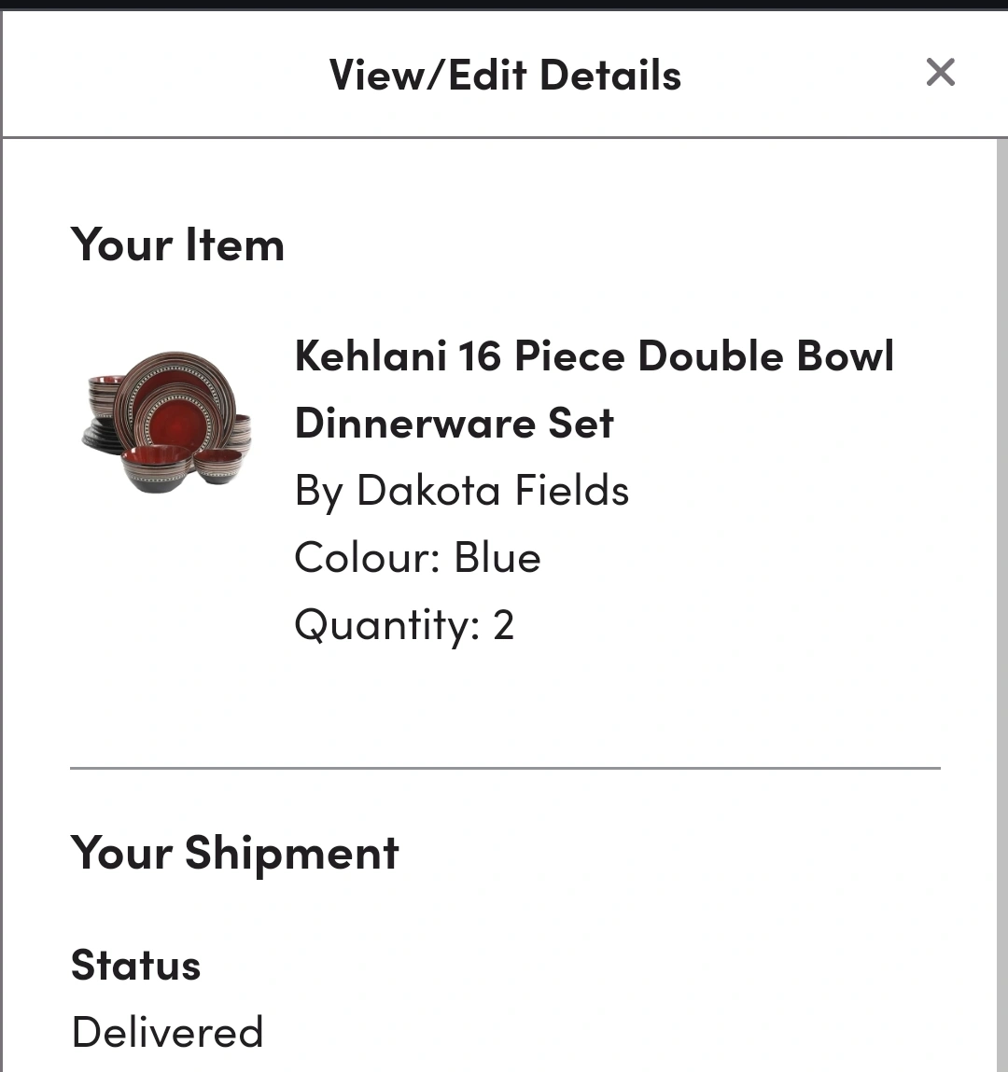
Task: Open the dinnerware set product thumbnail
Action: click(167, 422)
